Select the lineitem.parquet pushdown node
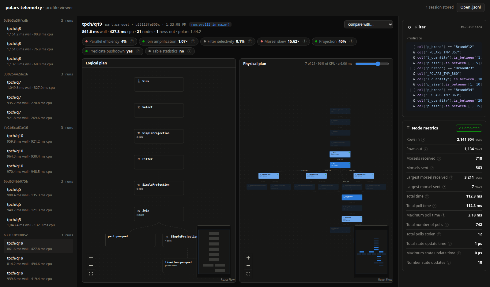 click(x=179, y=266)
